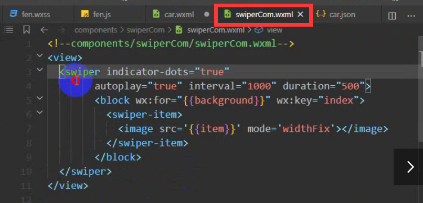Click the {{item}} src binding

pos(212,129)
